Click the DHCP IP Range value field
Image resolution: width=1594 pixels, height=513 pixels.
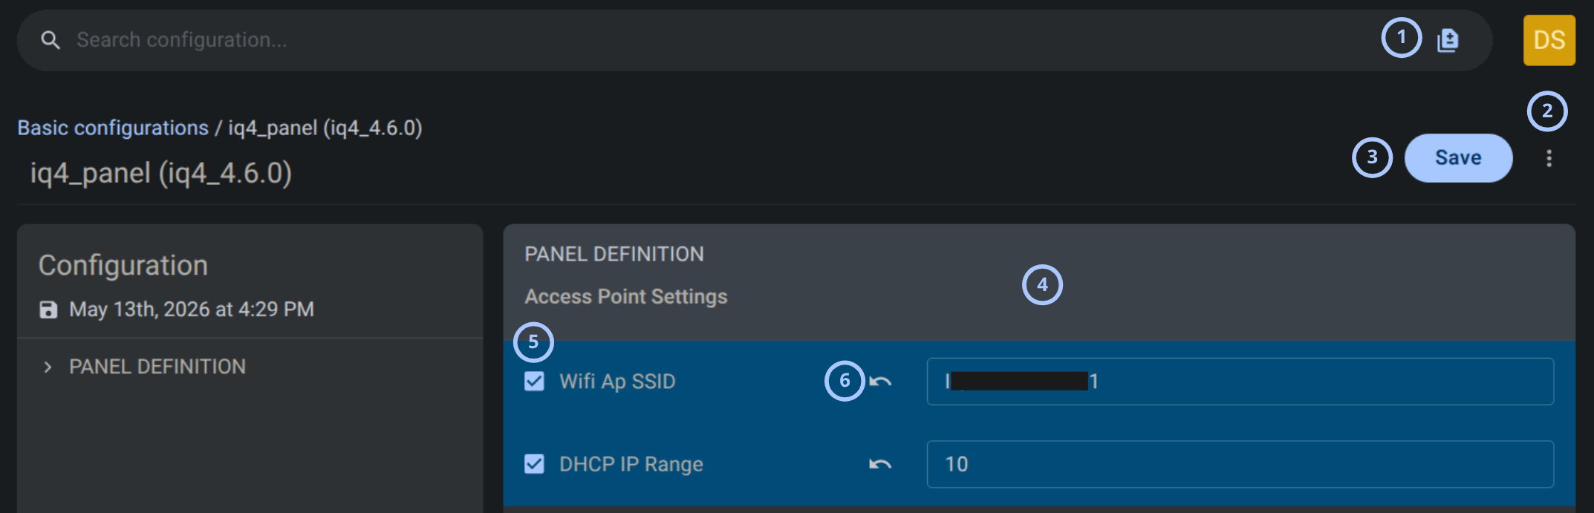1240,465
